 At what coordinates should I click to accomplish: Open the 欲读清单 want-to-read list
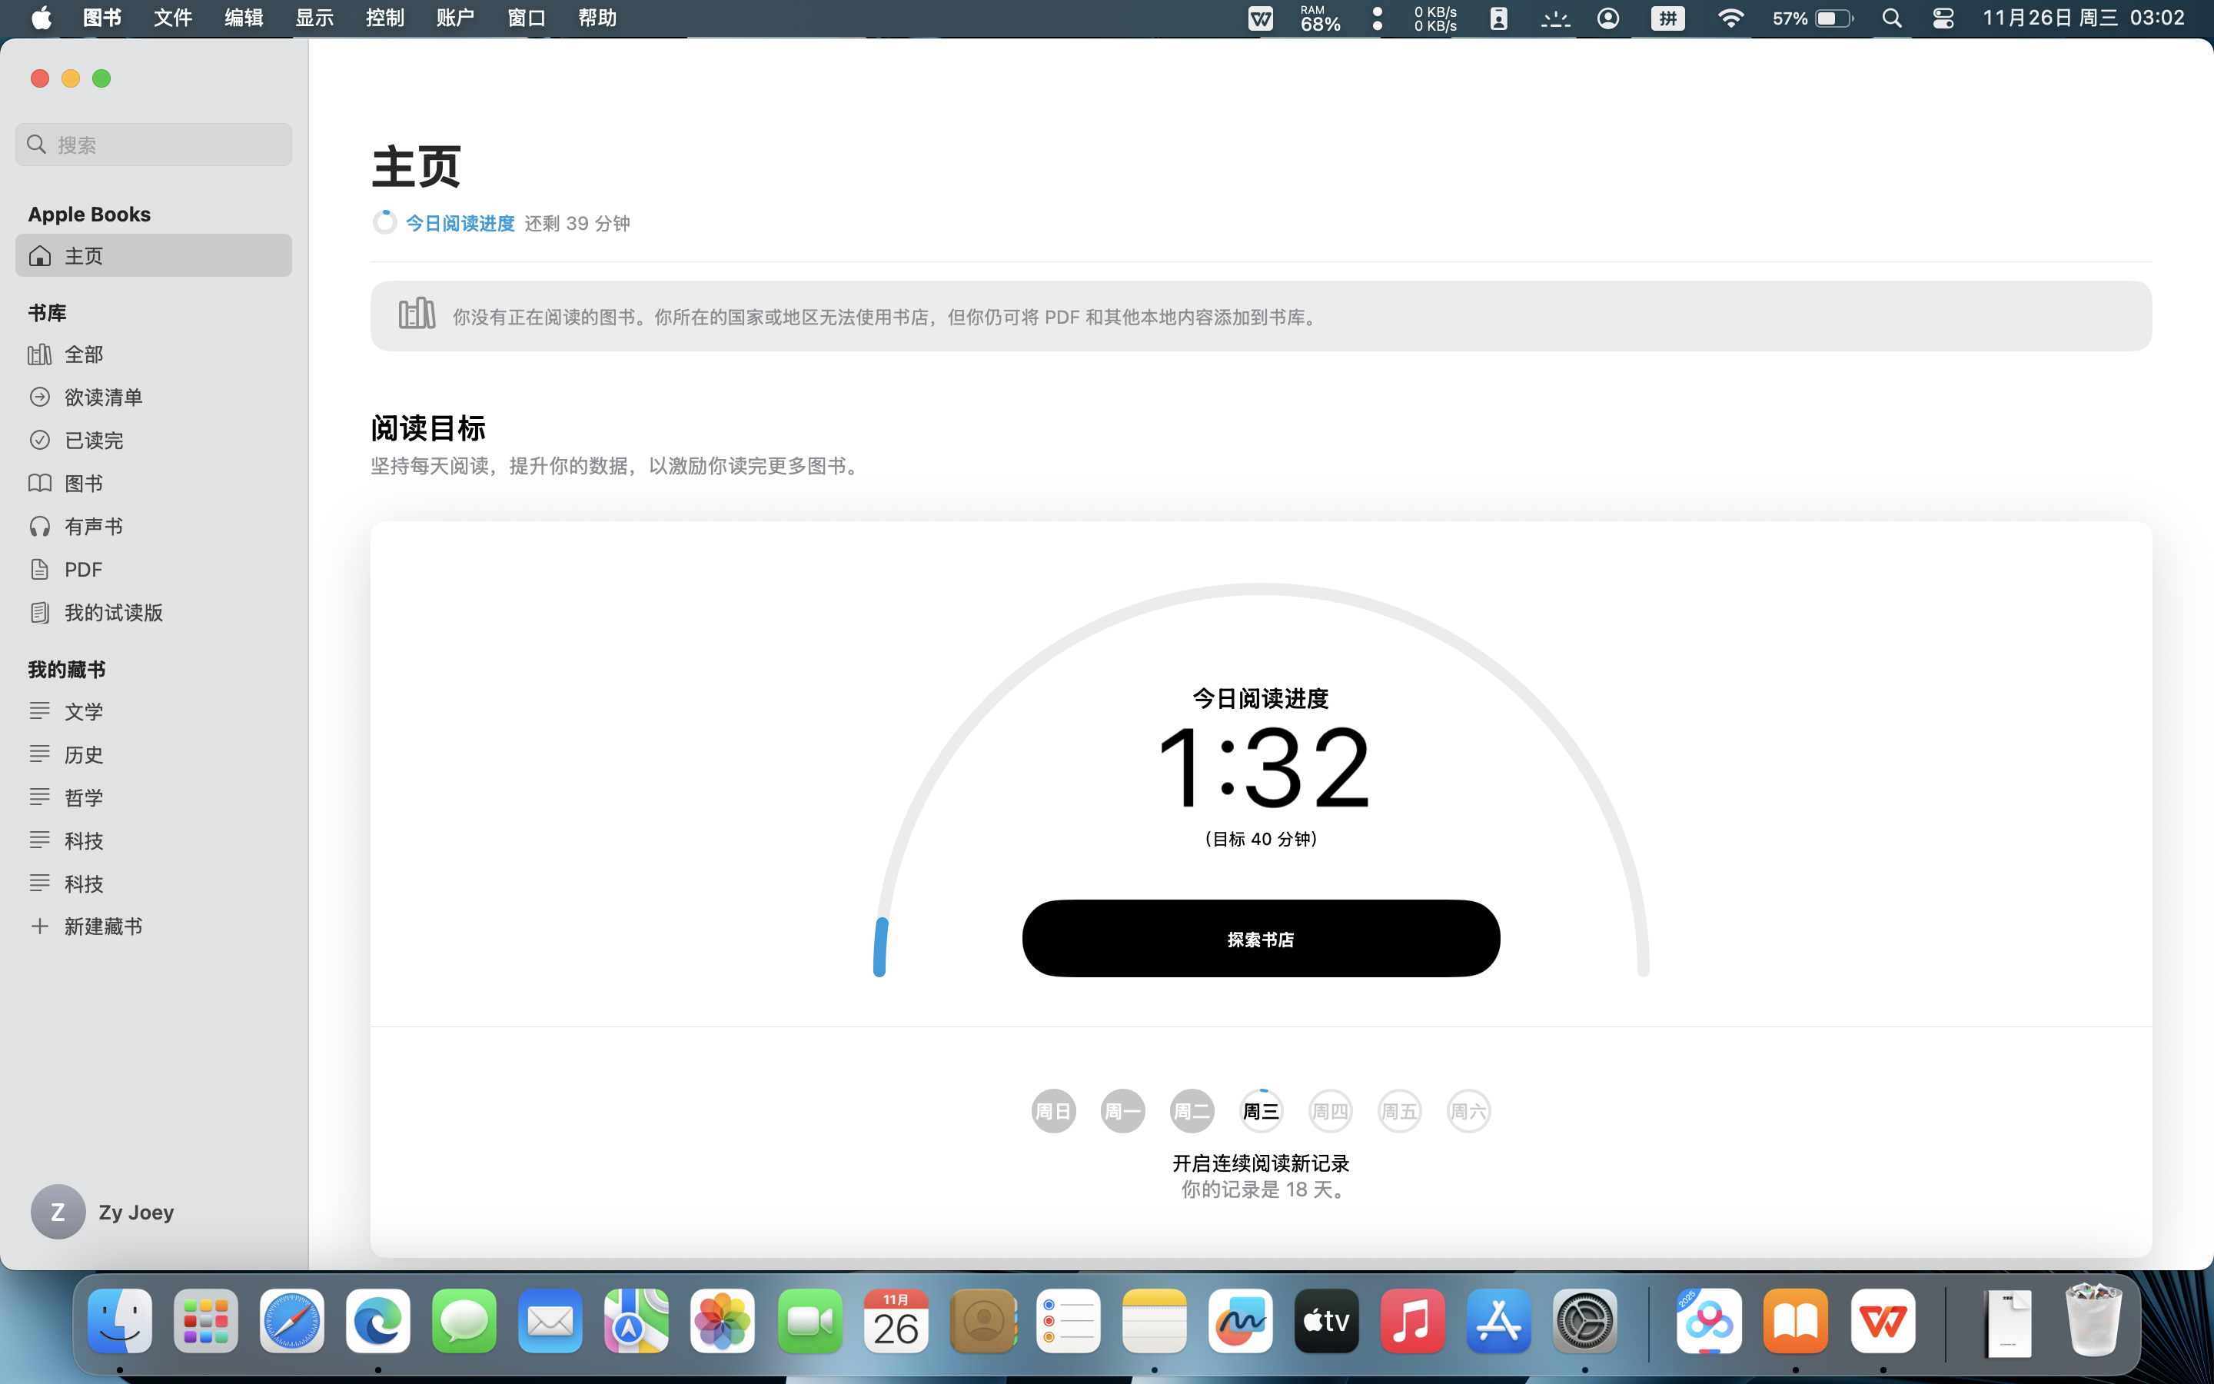102,398
